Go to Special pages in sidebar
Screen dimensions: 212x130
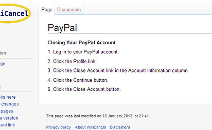7,111
